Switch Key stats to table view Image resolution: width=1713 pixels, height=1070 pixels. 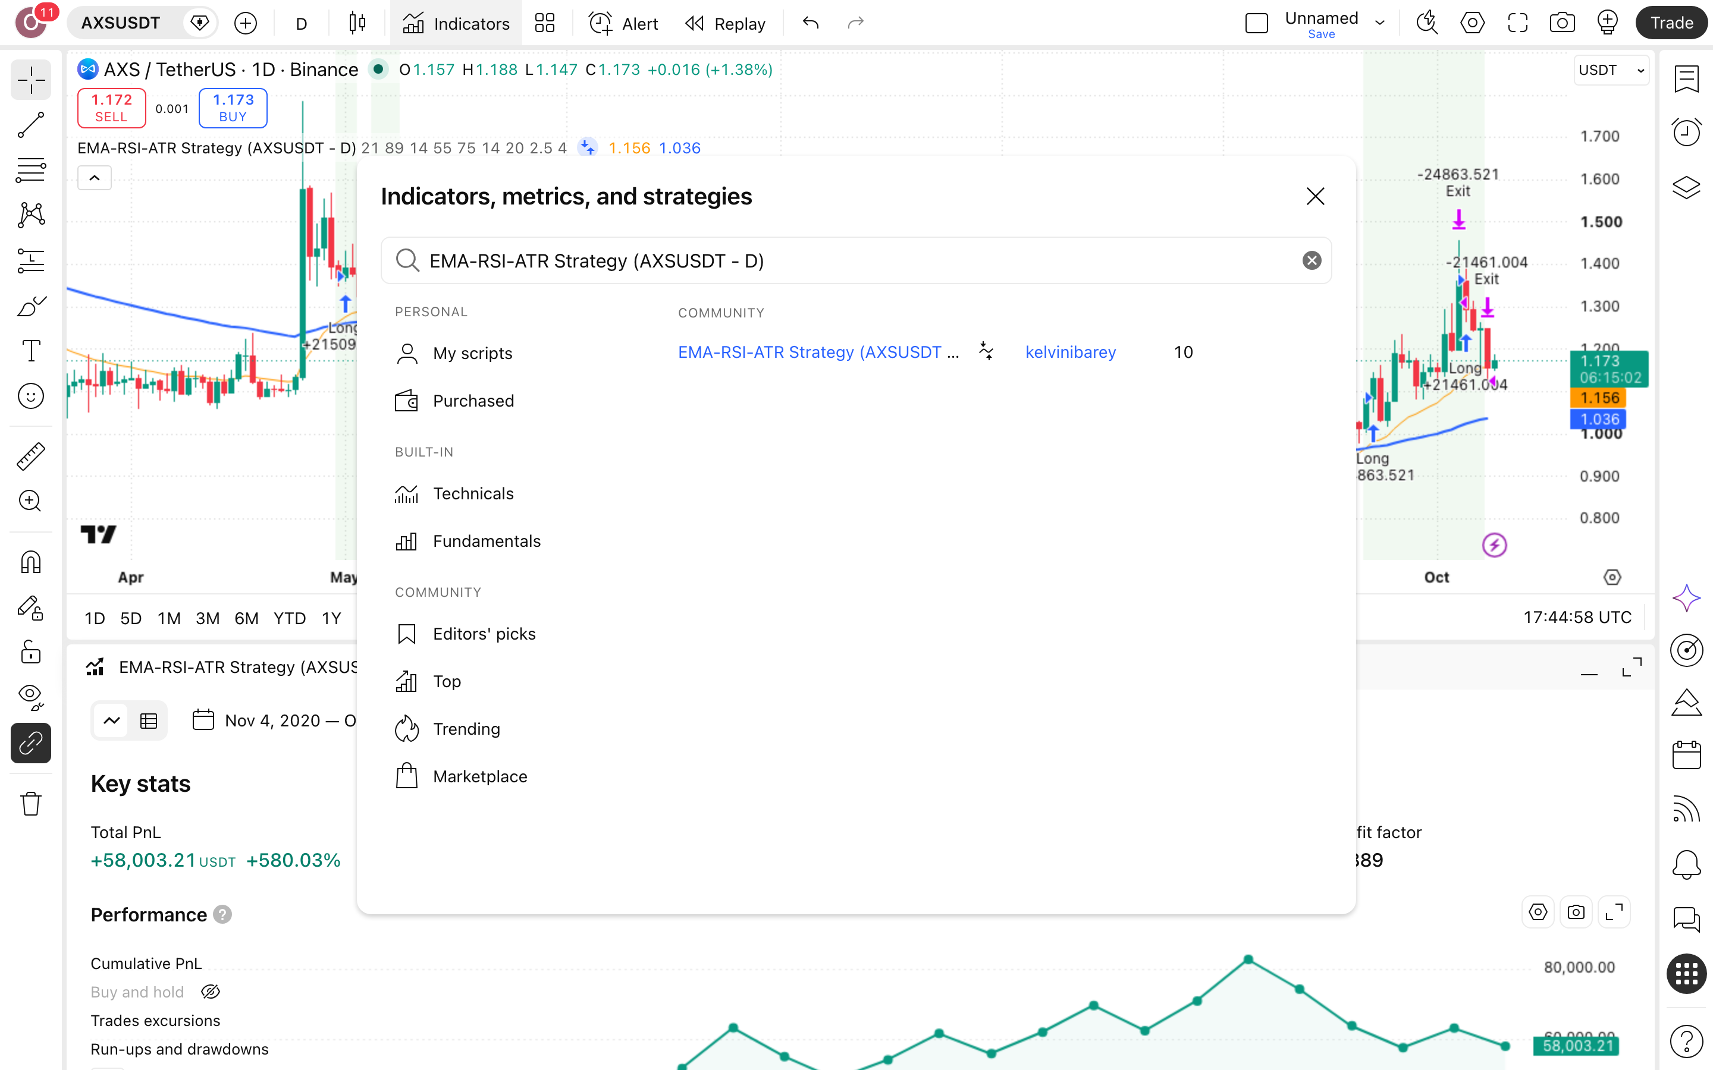click(x=148, y=720)
